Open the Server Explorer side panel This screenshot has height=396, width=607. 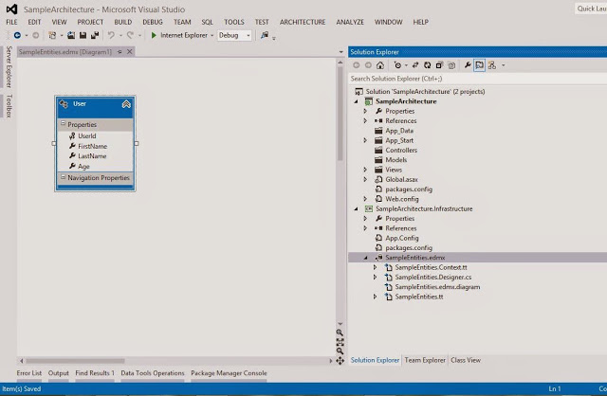click(x=9, y=67)
